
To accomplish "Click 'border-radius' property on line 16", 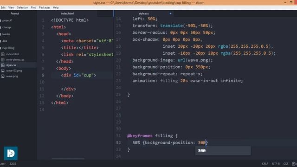I will [148, 32].
